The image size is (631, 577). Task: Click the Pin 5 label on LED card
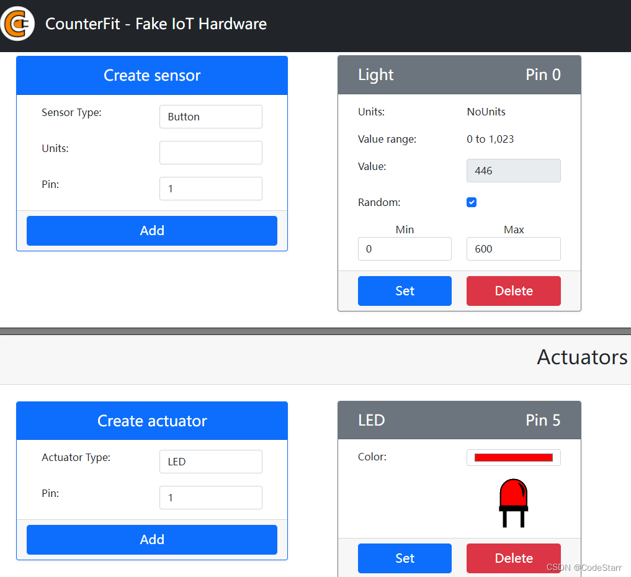(543, 421)
